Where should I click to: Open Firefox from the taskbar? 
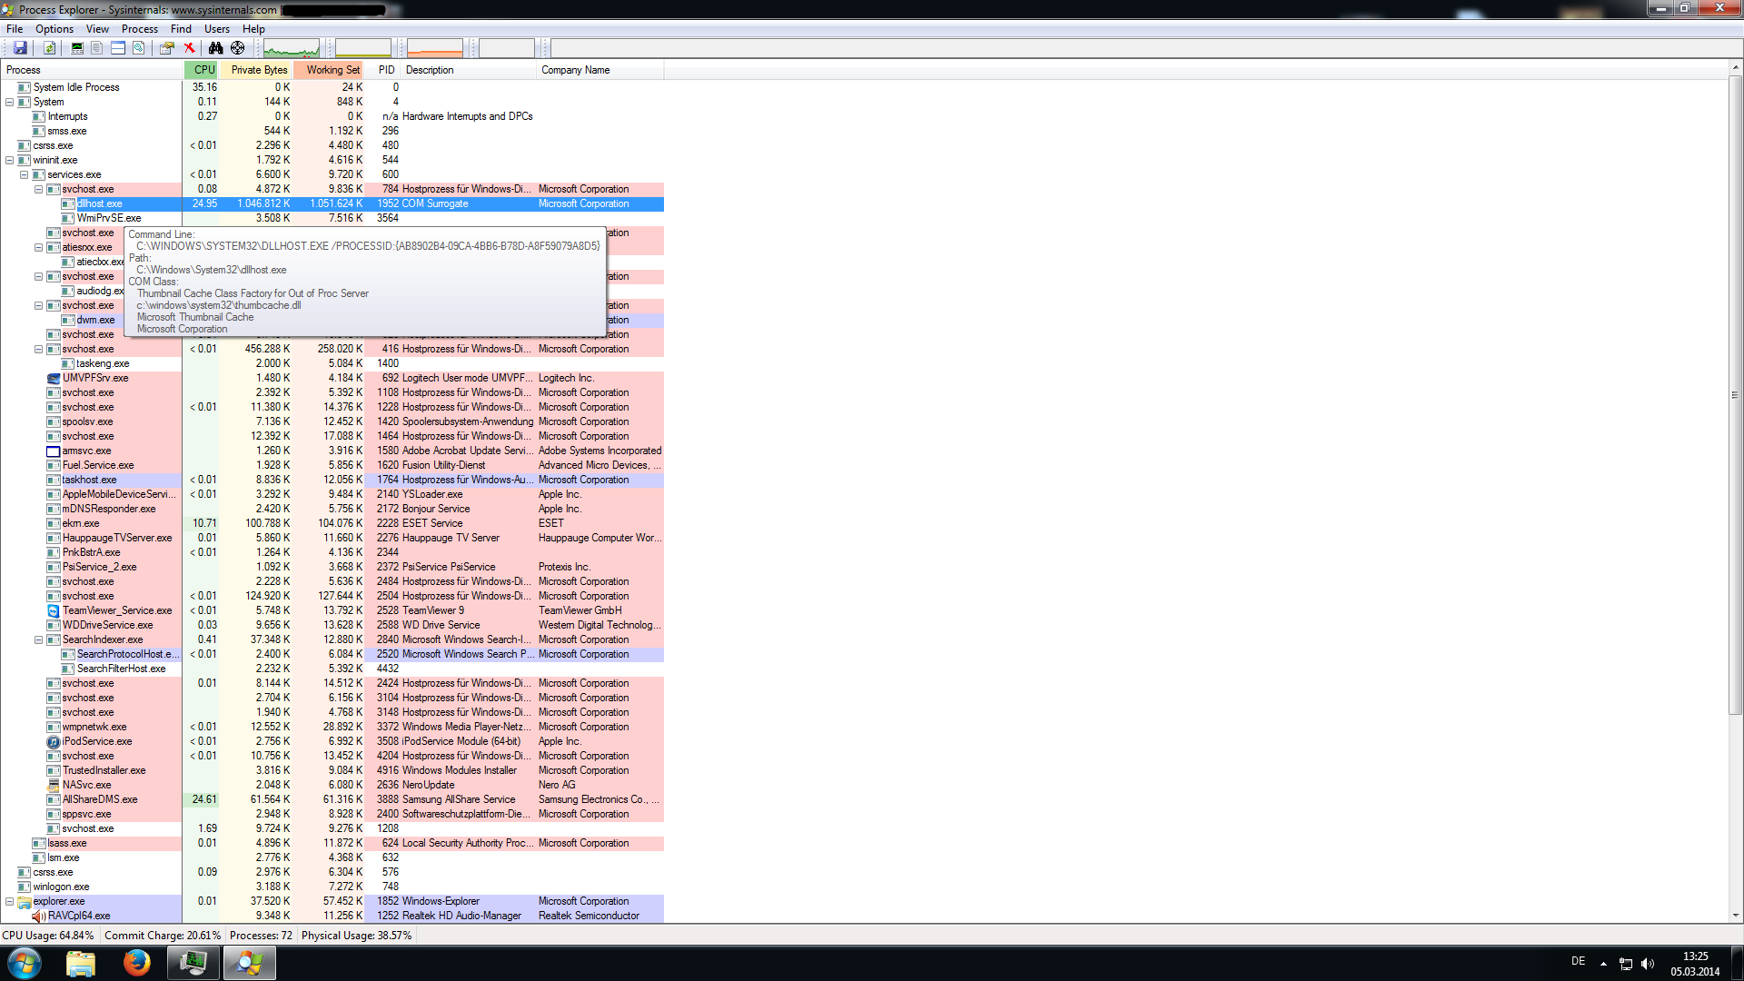(137, 963)
